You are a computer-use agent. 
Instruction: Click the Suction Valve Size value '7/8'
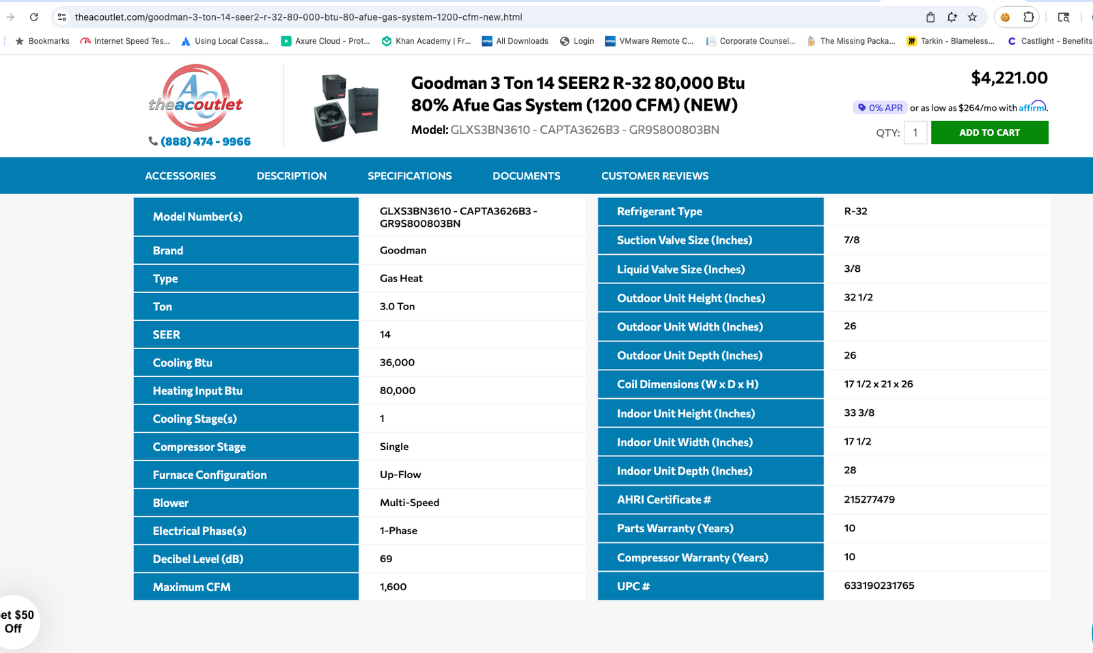852,240
